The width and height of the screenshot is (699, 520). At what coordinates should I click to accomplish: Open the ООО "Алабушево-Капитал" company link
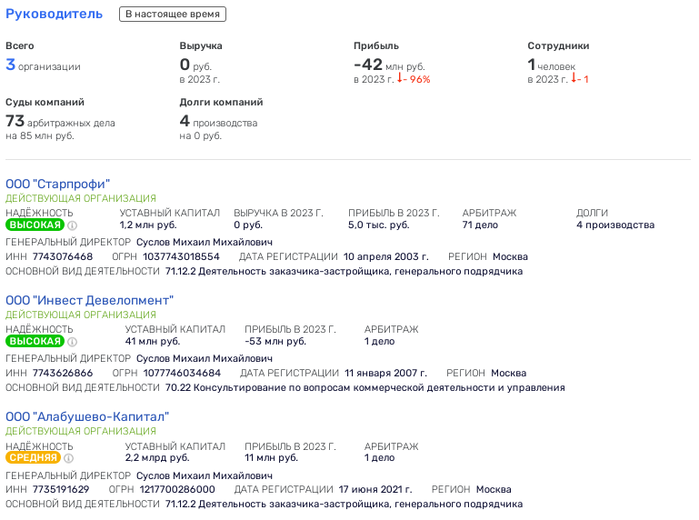point(87,416)
